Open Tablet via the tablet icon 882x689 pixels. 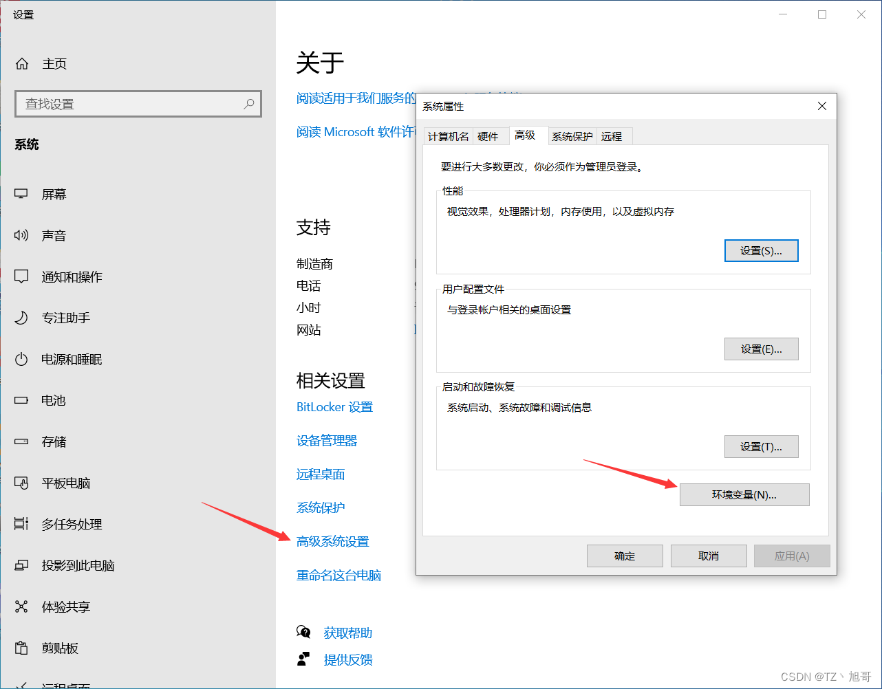point(21,483)
